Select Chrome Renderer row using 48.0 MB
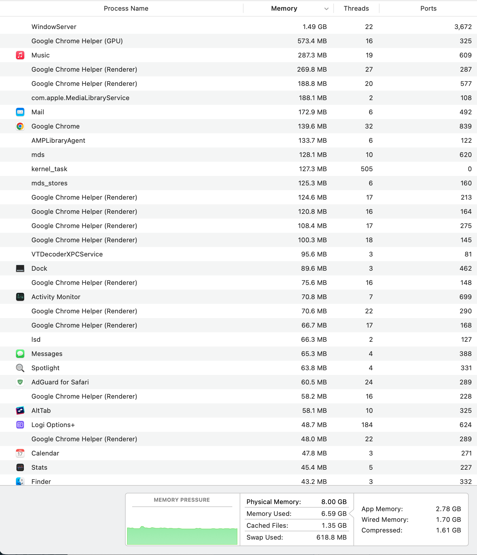 tap(239, 439)
